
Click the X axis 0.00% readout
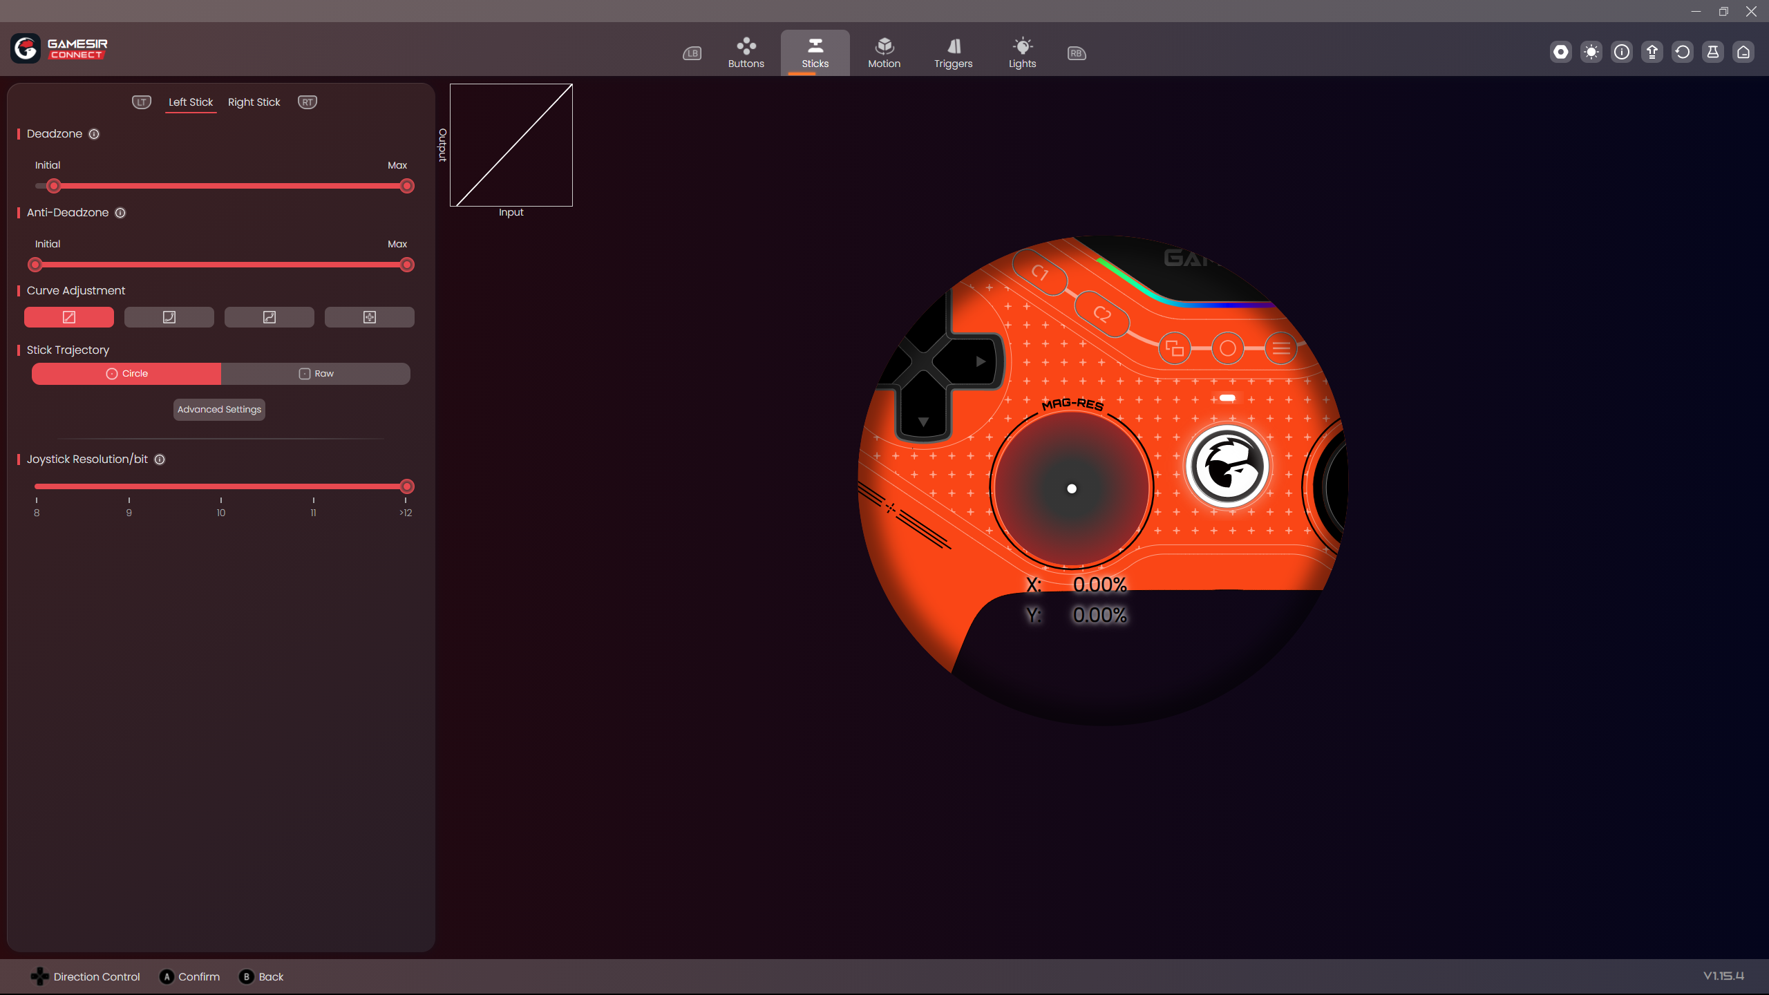click(1100, 585)
